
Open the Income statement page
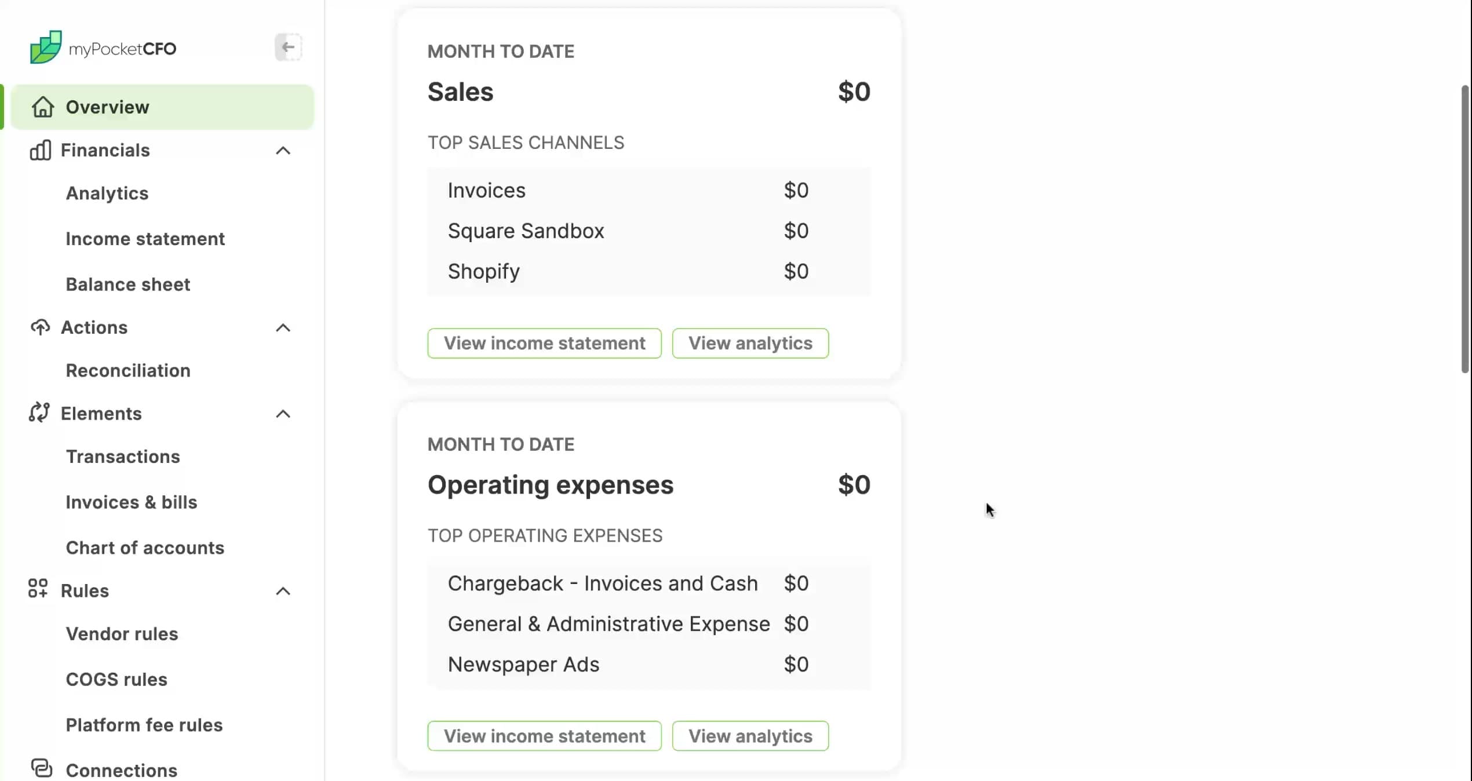[145, 239]
